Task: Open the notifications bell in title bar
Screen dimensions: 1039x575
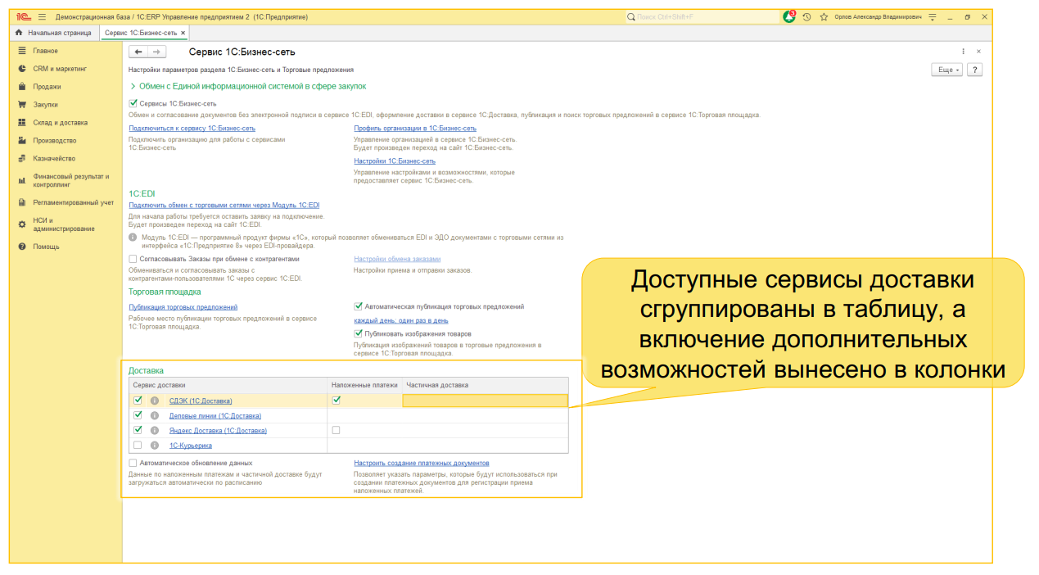Action: pos(788,16)
